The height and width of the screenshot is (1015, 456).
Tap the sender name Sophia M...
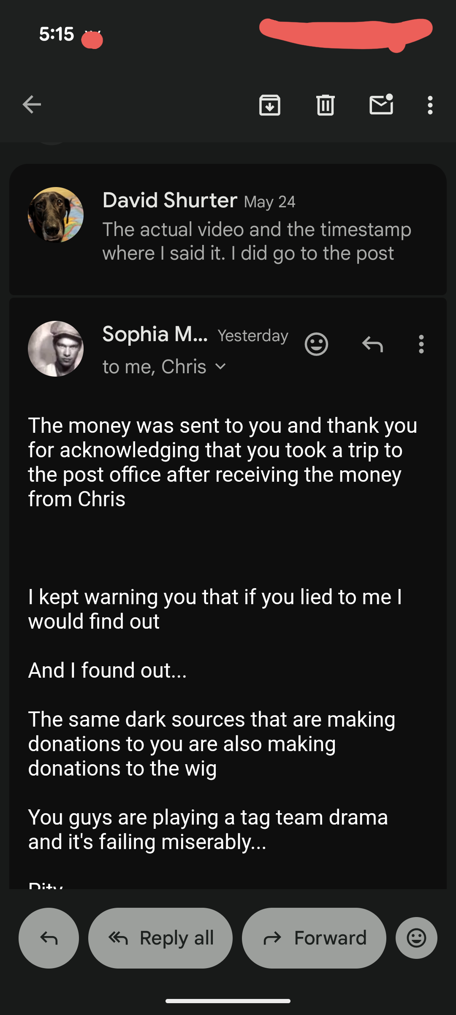tap(155, 334)
